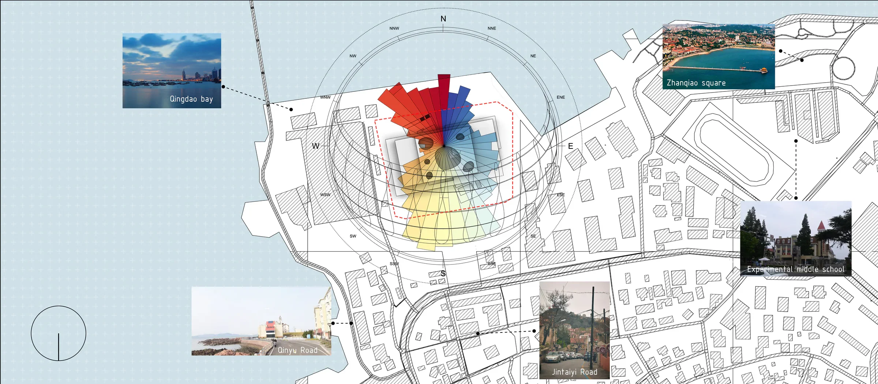Click the N label on wind rose
Screen dimensions: 878x384
(x=443, y=19)
